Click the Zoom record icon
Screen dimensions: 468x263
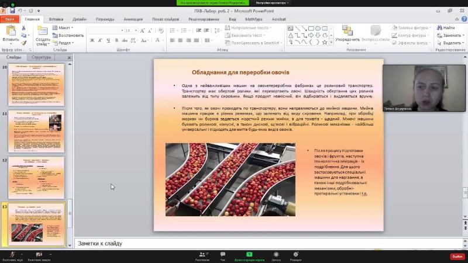pos(276,255)
